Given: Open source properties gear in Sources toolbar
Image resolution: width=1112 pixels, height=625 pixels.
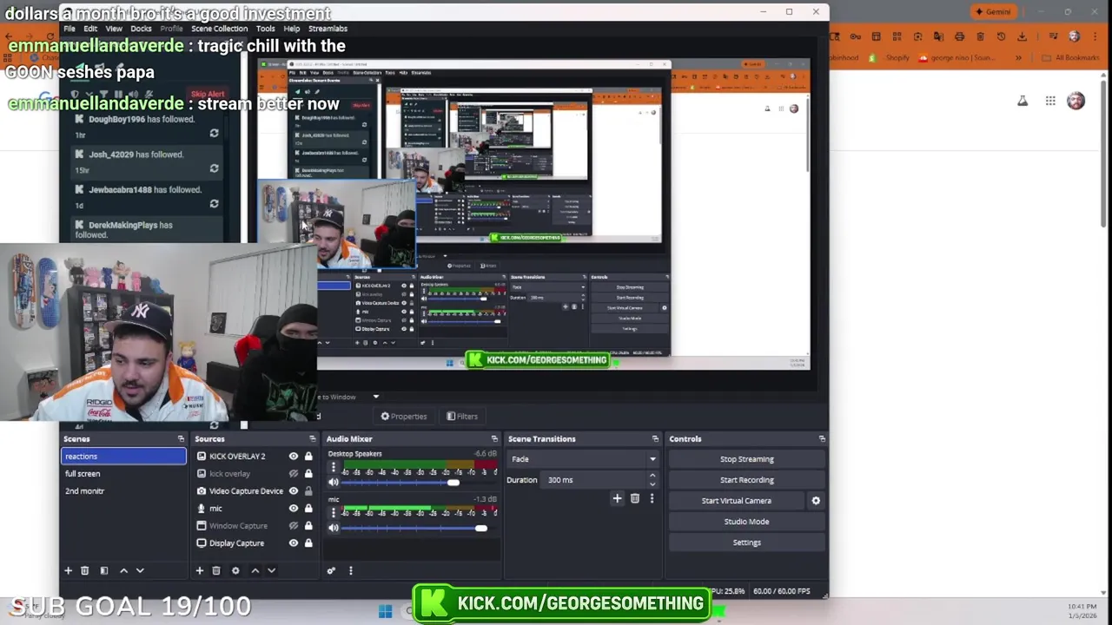Looking at the screenshot, I should tap(235, 570).
